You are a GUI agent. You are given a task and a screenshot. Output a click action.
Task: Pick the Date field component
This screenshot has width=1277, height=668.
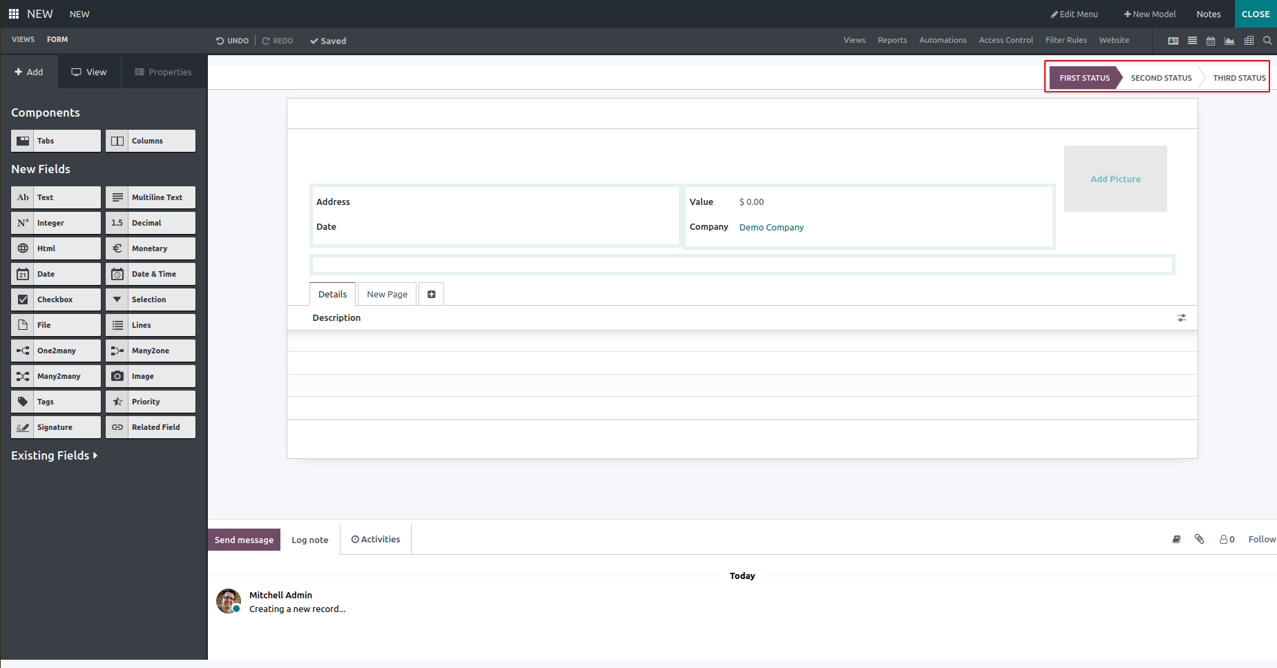pos(56,274)
